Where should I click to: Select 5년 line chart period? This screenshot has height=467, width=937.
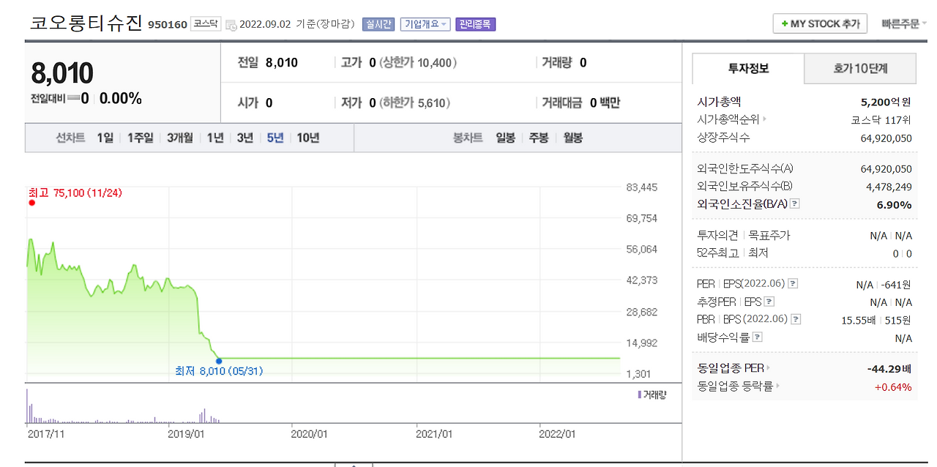click(275, 138)
